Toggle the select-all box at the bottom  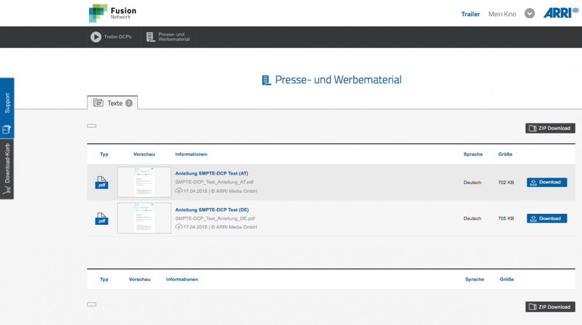91,305
